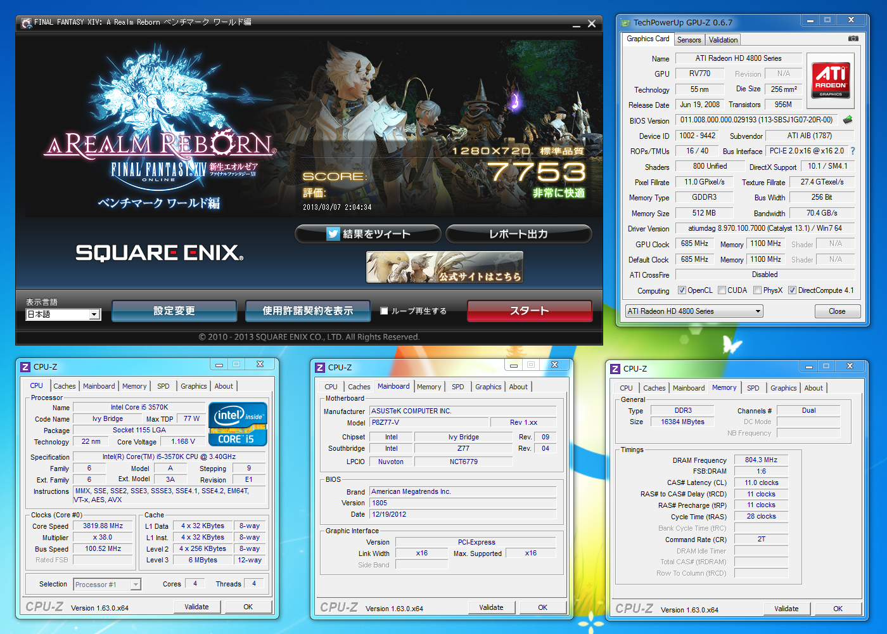Viewport: 887px width, 634px height.
Task: Click the memory size value 16384 MBytes
Action: (x=682, y=422)
